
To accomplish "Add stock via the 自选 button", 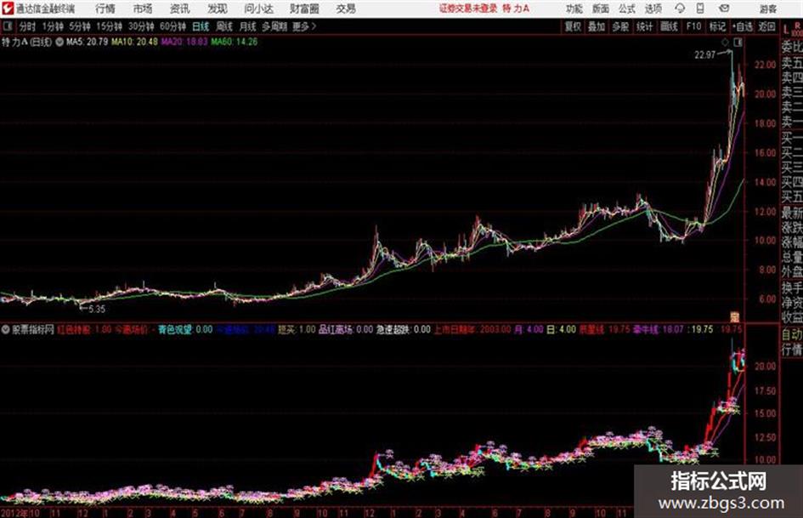I will pyautogui.click(x=743, y=26).
